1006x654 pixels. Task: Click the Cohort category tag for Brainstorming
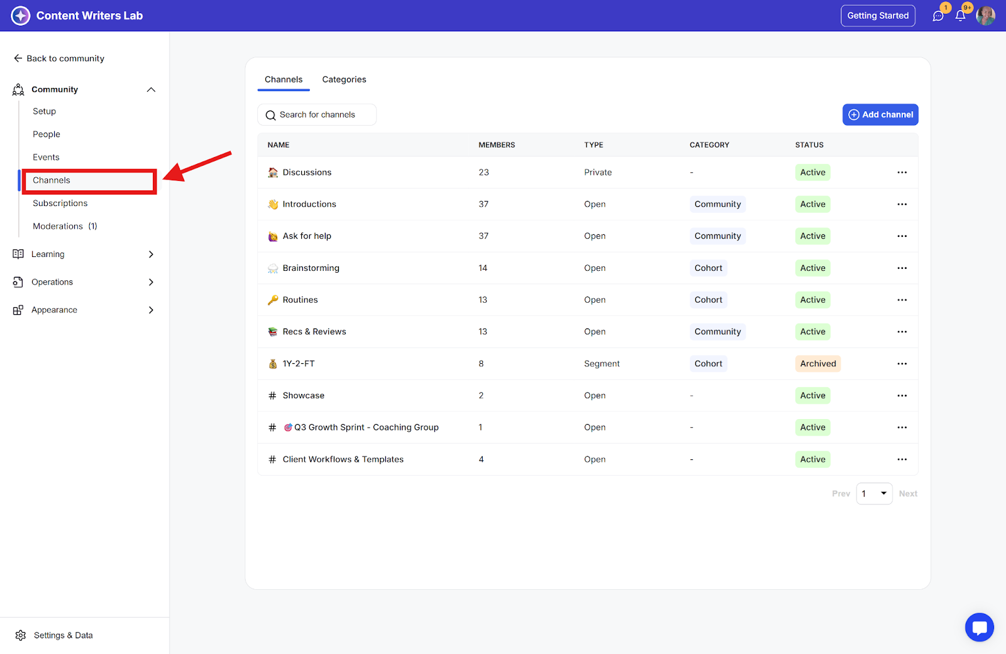tap(709, 268)
